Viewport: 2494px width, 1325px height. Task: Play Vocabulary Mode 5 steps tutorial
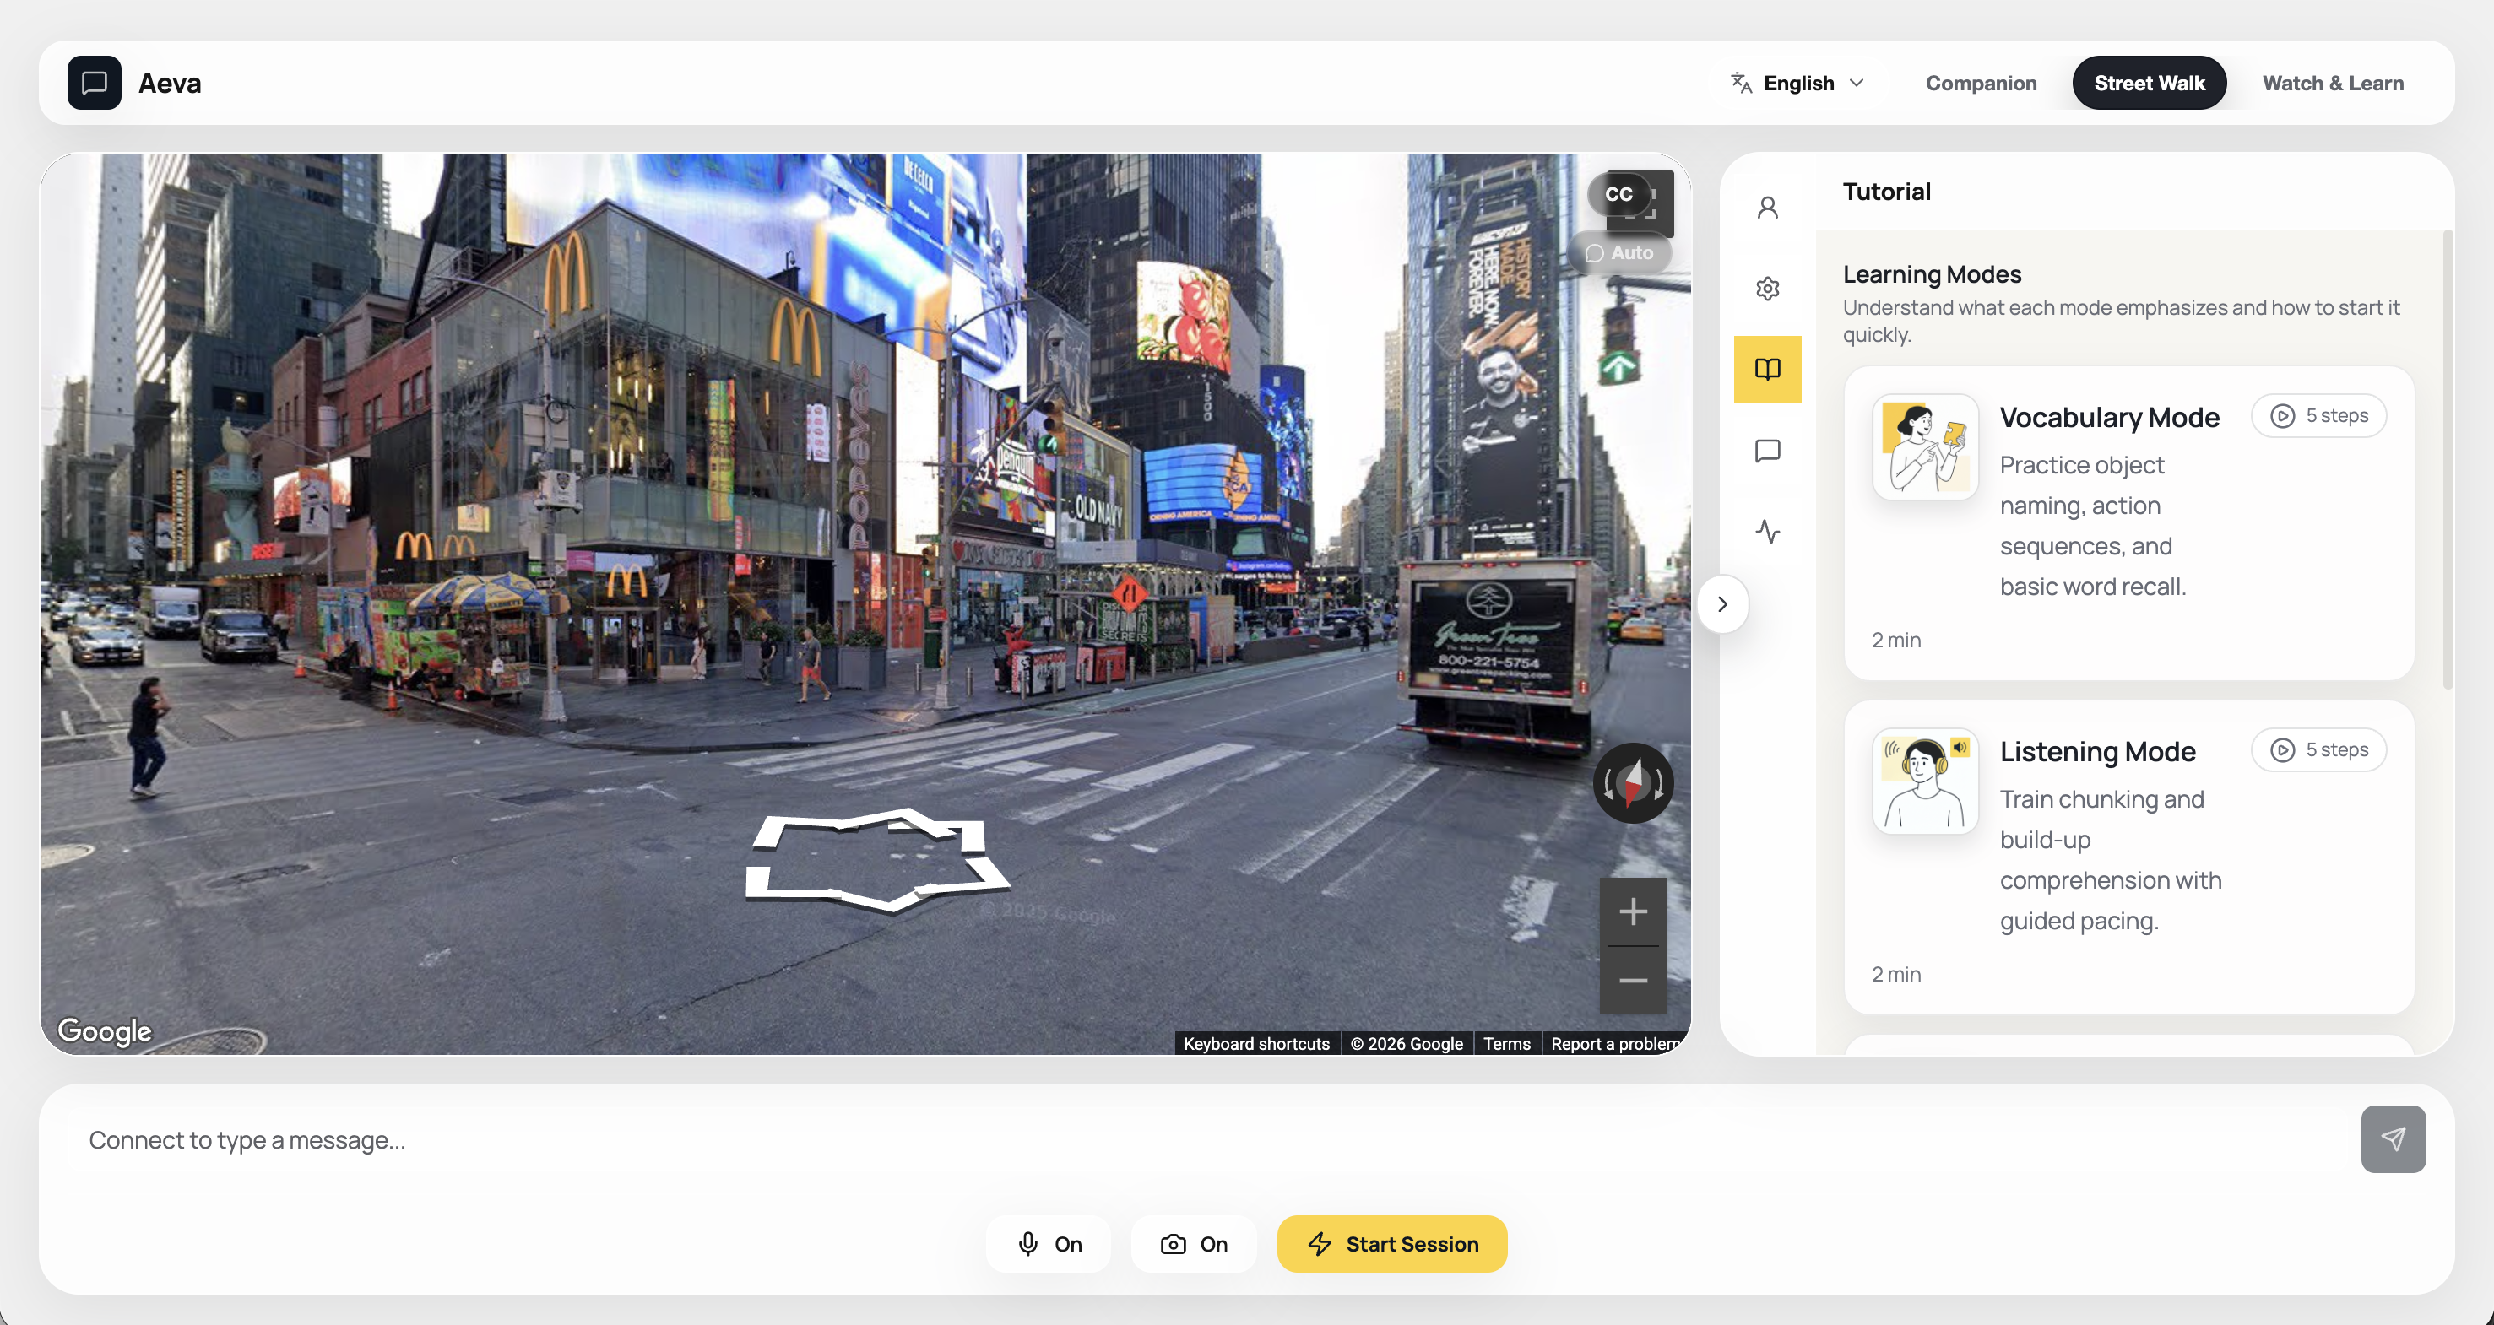2318,416
